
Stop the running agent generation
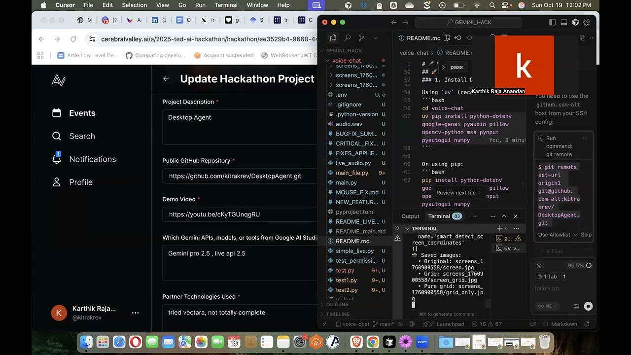(x=588, y=306)
